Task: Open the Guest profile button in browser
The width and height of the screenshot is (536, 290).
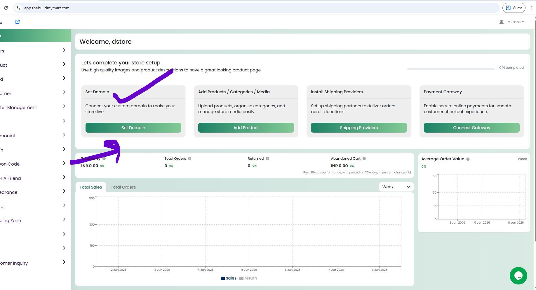Action: click(x=514, y=8)
